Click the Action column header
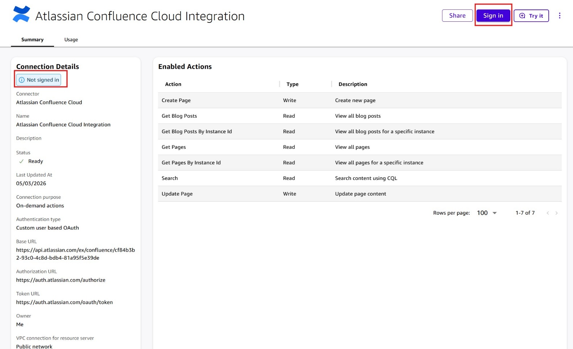This screenshot has width=573, height=349. pos(173,84)
